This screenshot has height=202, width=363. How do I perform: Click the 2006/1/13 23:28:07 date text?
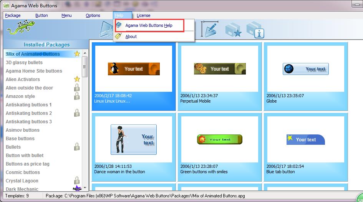click(199, 166)
